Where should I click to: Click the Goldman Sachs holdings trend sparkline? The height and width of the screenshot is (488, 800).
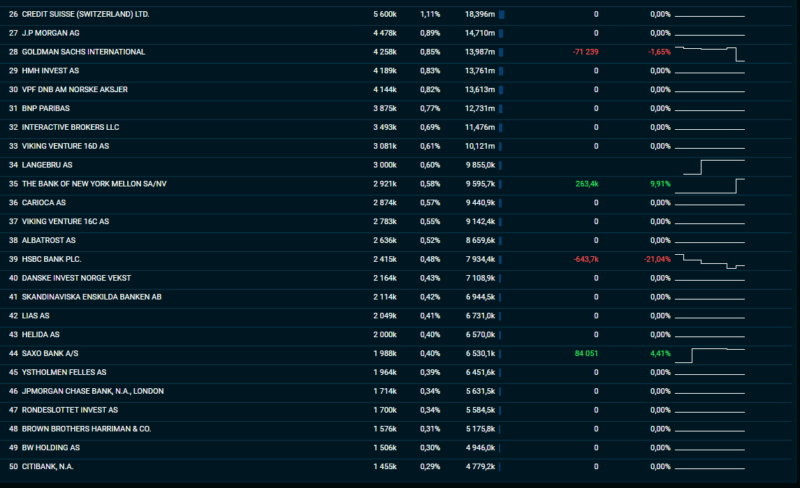point(710,53)
